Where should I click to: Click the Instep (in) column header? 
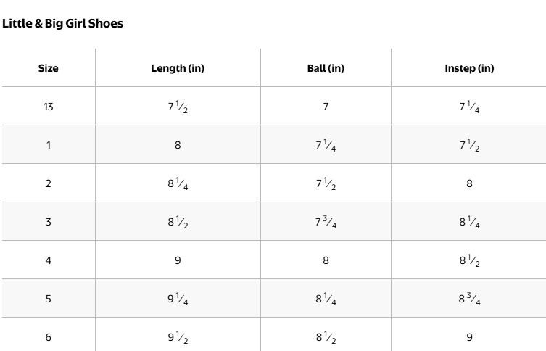pyautogui.click(x=469, y=68)
